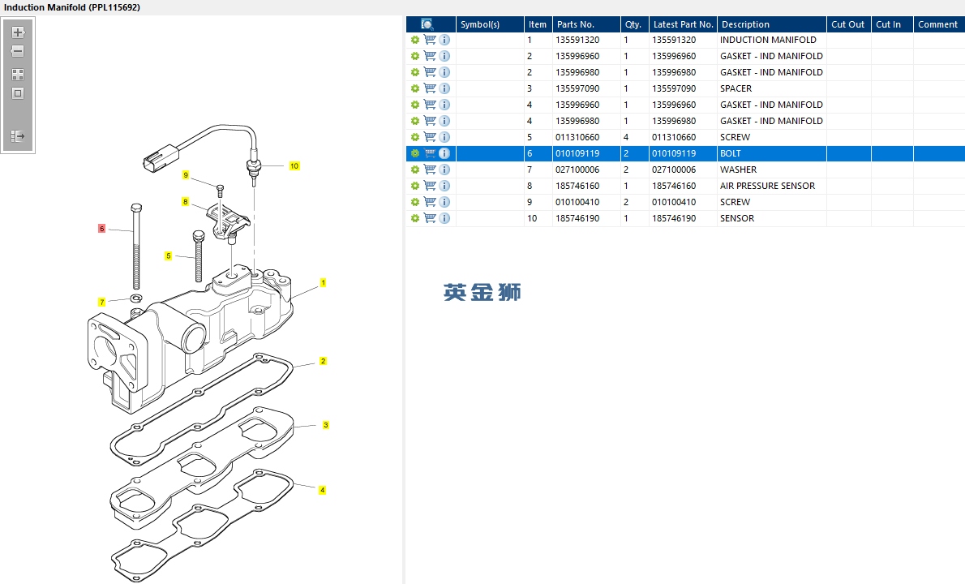This screenshot has width=965, height=584.
Task: Click gear icon for WASHER row
Action: point(415,170)
